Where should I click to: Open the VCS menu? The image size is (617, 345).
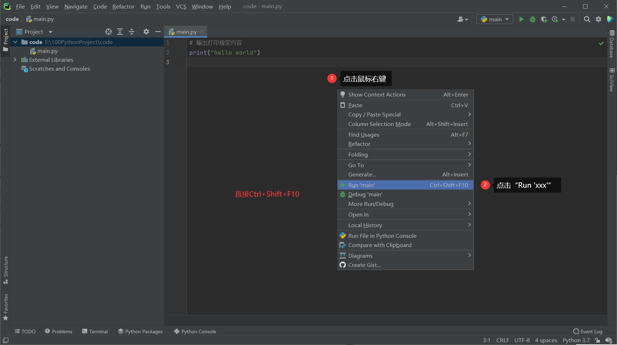(x=181, y=6)
